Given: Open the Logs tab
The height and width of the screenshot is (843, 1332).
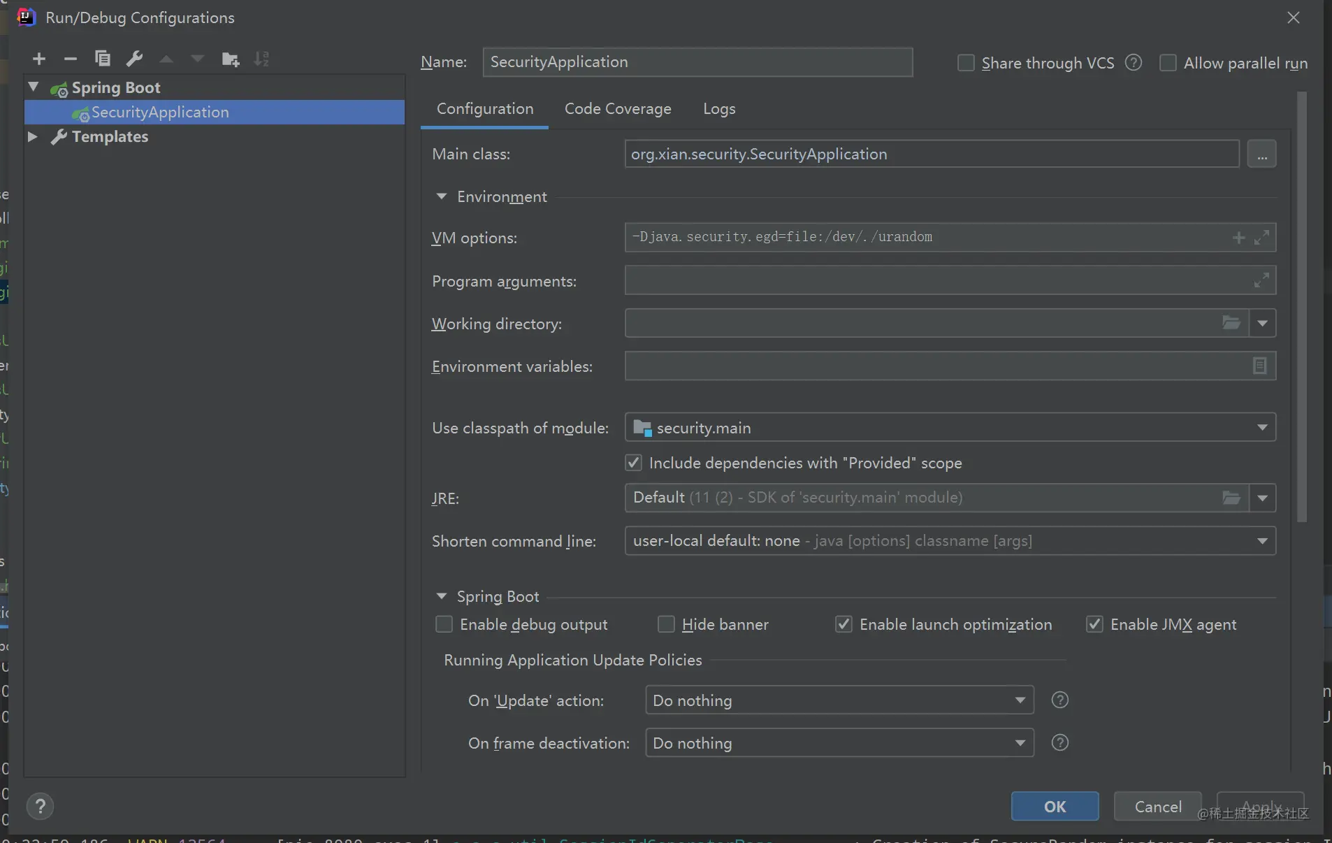Looking at the screenshot, I should click(719, 109).
